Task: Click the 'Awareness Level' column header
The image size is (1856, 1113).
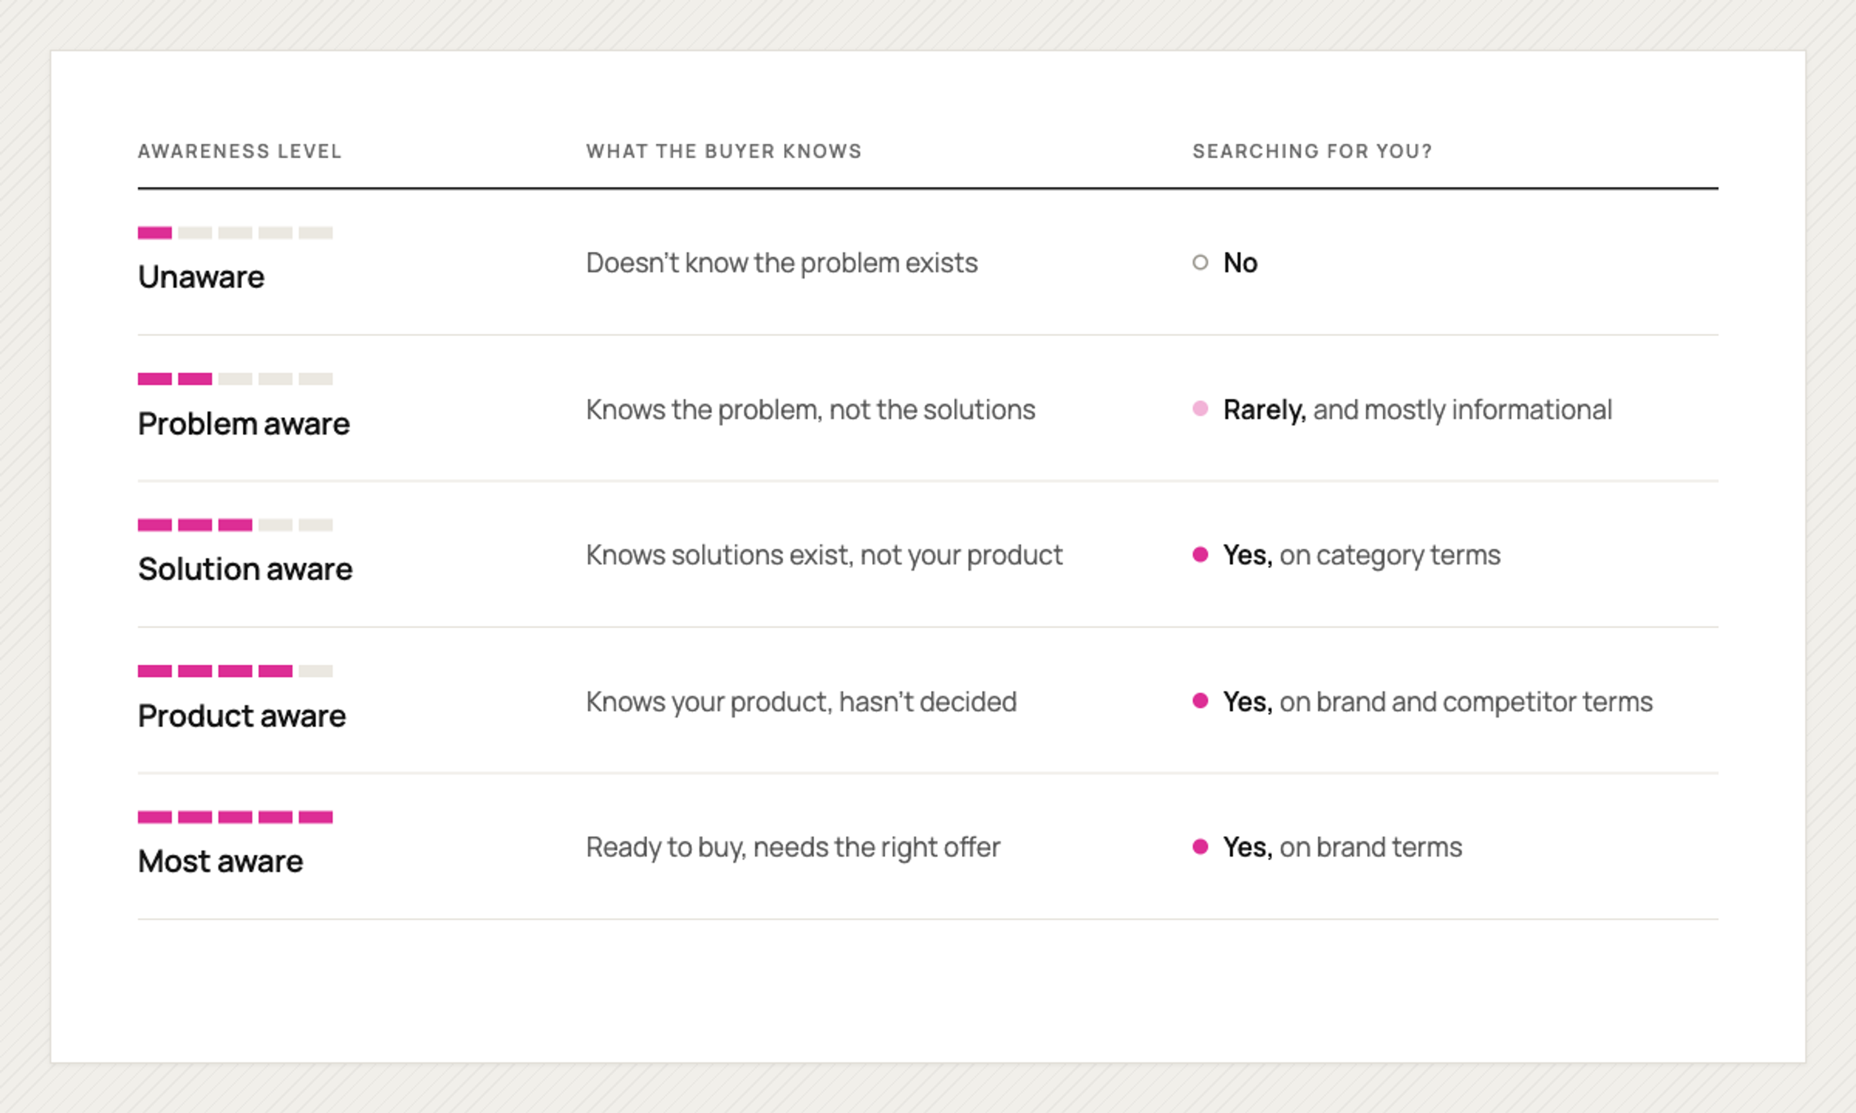Action: (x=239, y=151)
